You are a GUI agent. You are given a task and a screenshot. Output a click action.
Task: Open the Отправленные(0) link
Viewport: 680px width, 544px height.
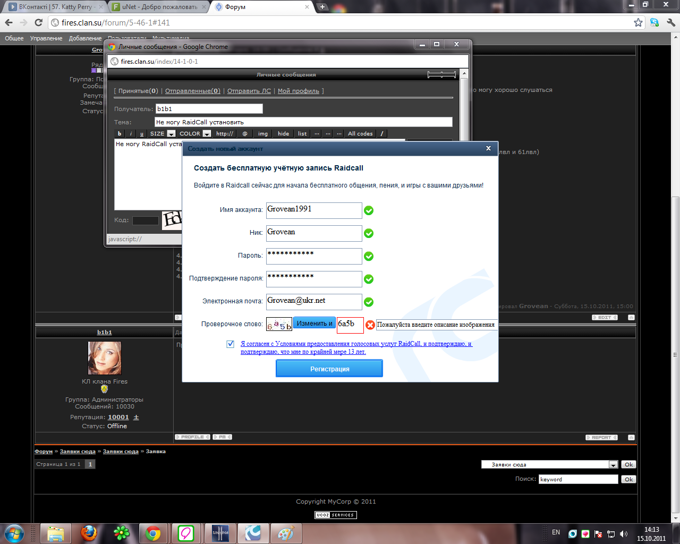(193, 91)
